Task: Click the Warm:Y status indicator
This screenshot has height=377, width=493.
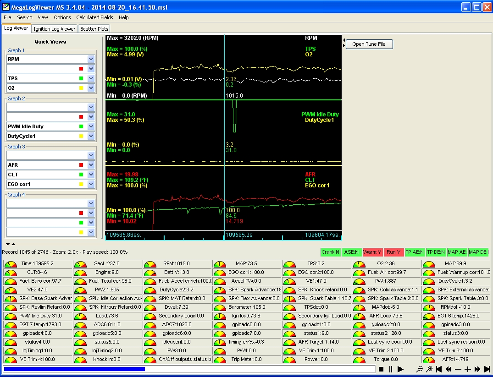Action: click(x=372, y=252)
